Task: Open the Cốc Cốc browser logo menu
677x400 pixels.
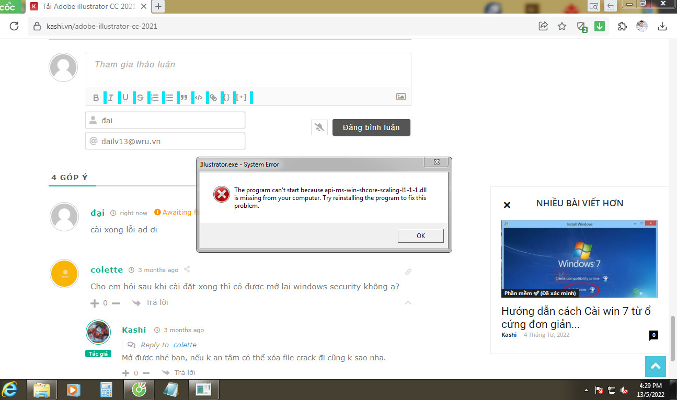Action: coord(12,6)
